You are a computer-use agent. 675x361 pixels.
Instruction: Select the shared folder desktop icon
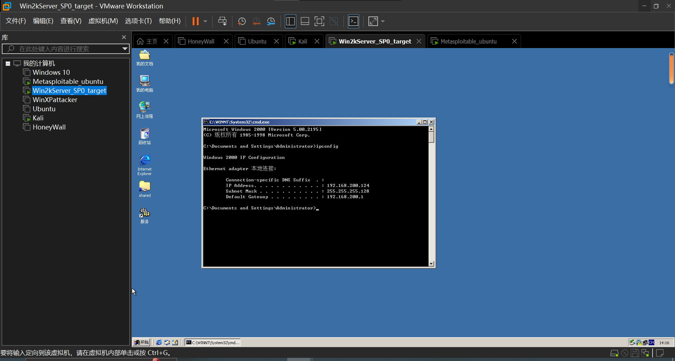144,189
